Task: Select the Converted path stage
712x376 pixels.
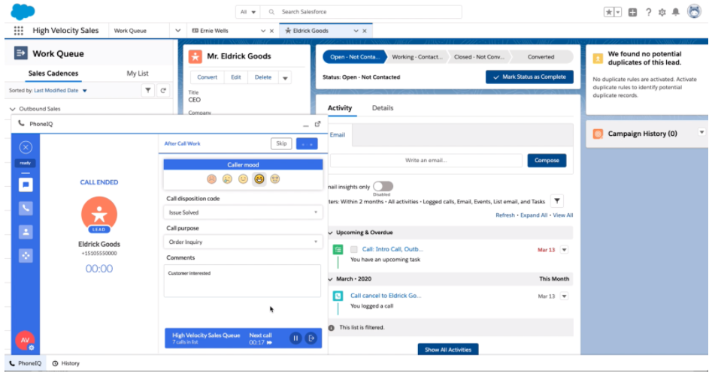Action: [x=541, y=57]
